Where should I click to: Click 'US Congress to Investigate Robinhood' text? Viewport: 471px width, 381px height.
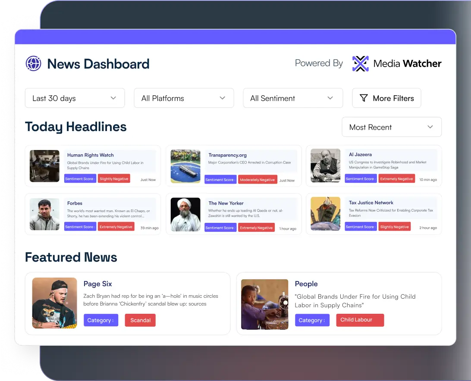coord(387,165)
